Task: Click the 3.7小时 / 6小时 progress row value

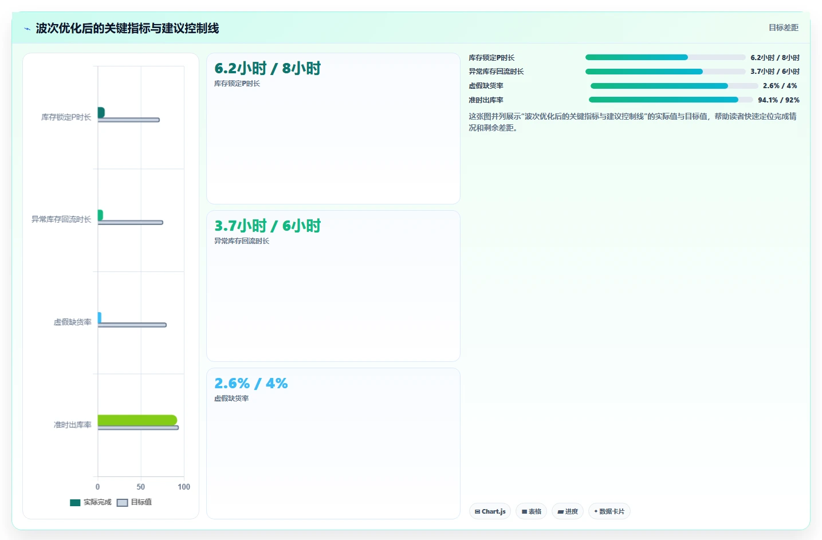Action: [x=775, y=72]
